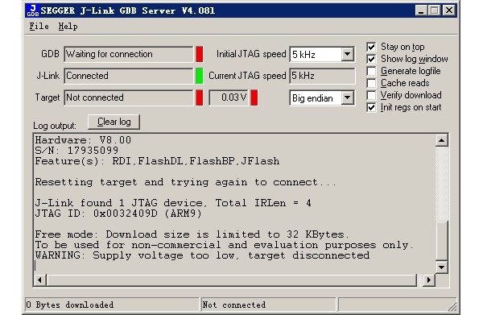Click the J-Link GDB title bar icon

[32, 10]
